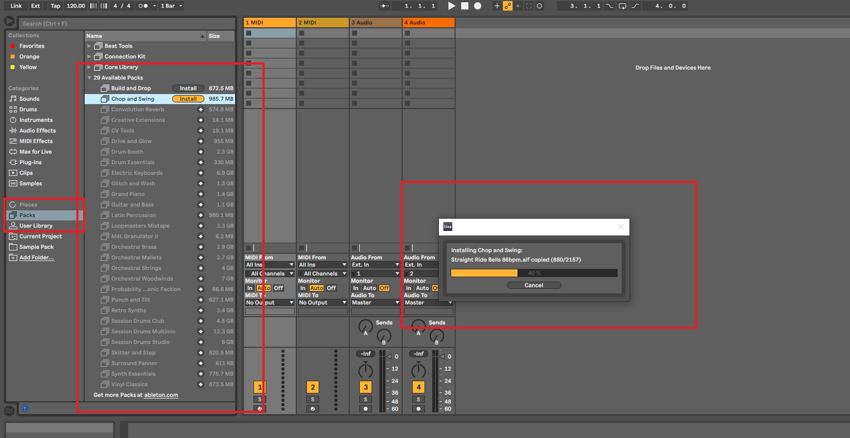Enable Punch-Out switch icon

tap(634, 6)
